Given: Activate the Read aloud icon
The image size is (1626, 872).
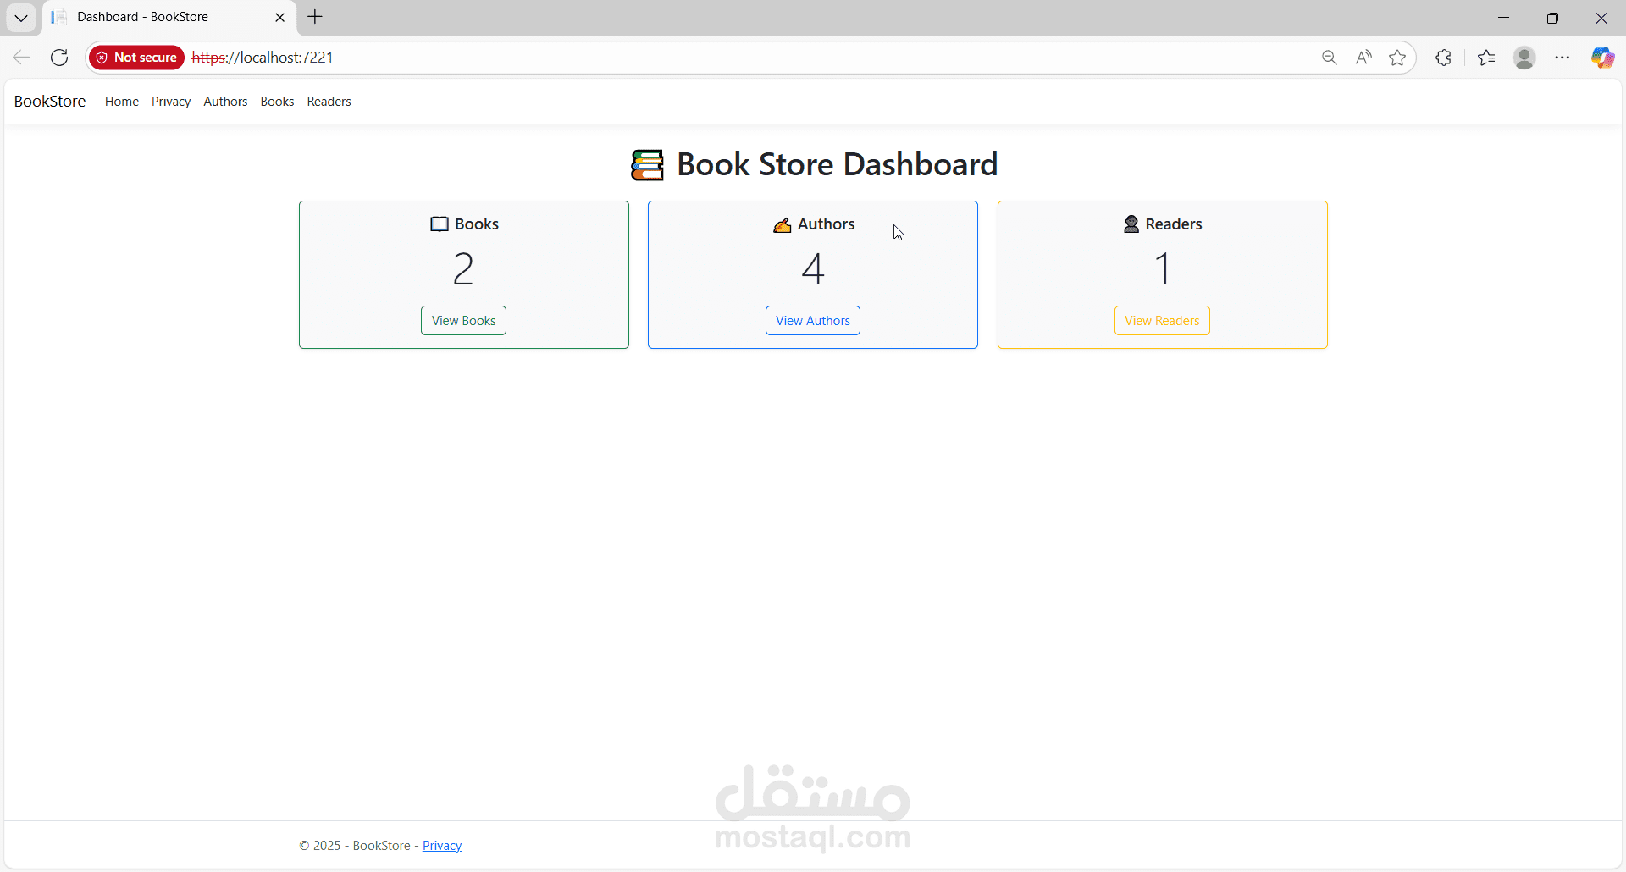Looking at the screenshot, I should [1363, 58].
